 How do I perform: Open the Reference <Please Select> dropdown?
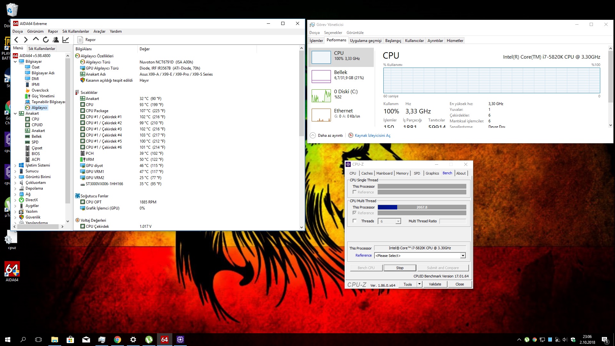pos(463,256)
